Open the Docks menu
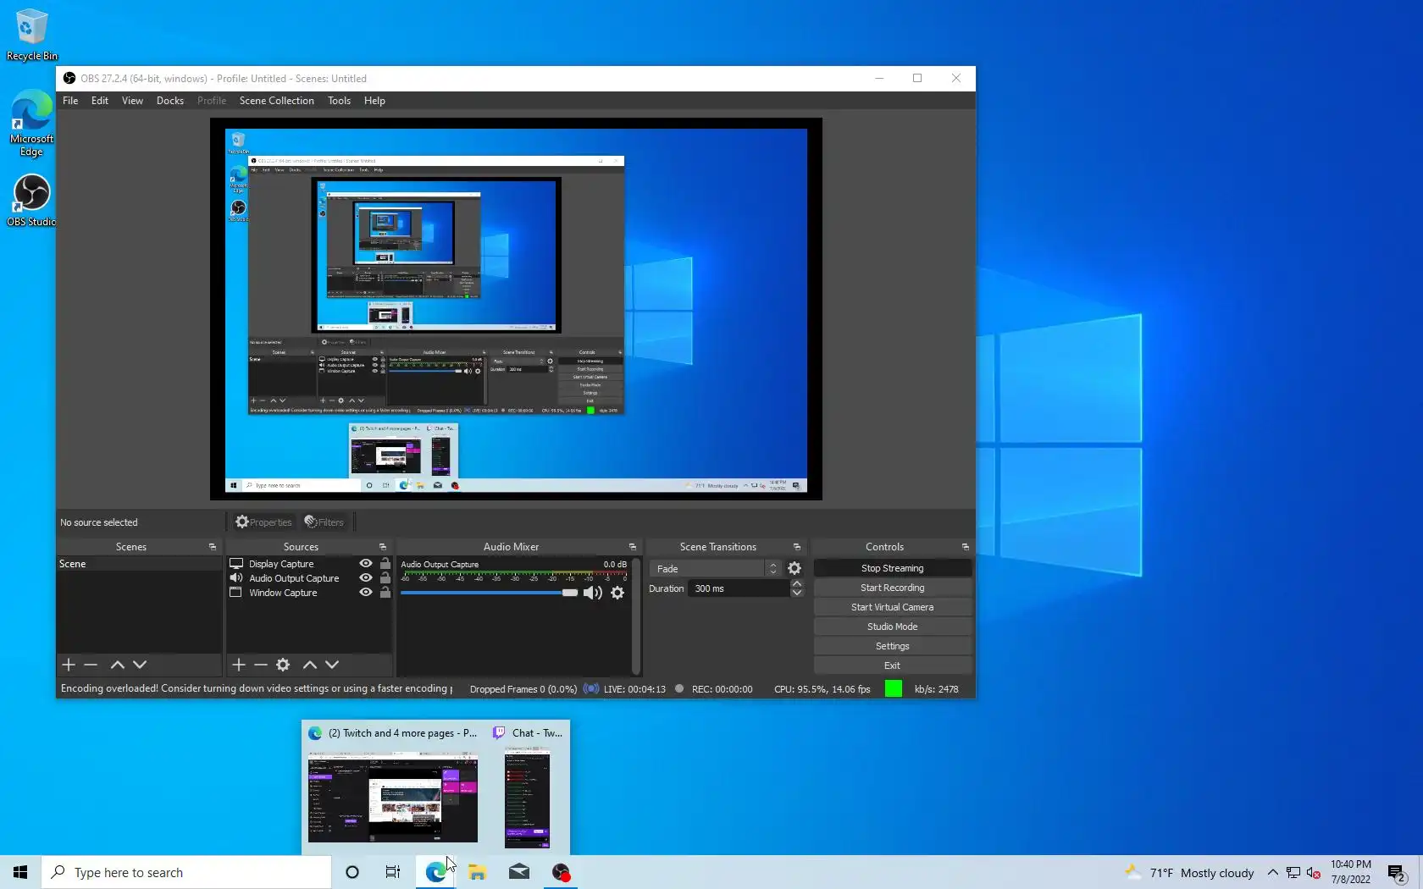The width and height of the screenshot is (1423, 889). (170, 101)
